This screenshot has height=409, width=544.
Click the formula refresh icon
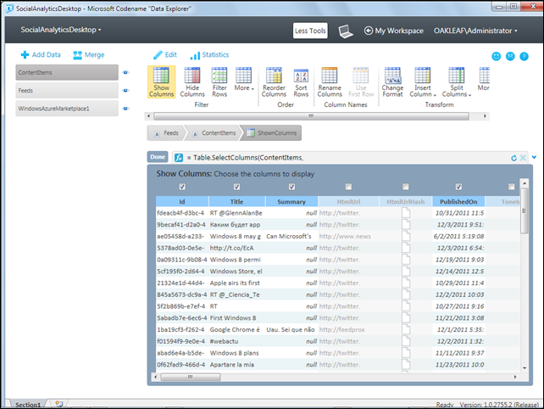pyautogui.click(x=513, y=158)
